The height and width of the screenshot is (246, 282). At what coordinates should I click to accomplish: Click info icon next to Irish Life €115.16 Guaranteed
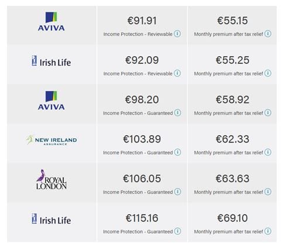(178, 231)
